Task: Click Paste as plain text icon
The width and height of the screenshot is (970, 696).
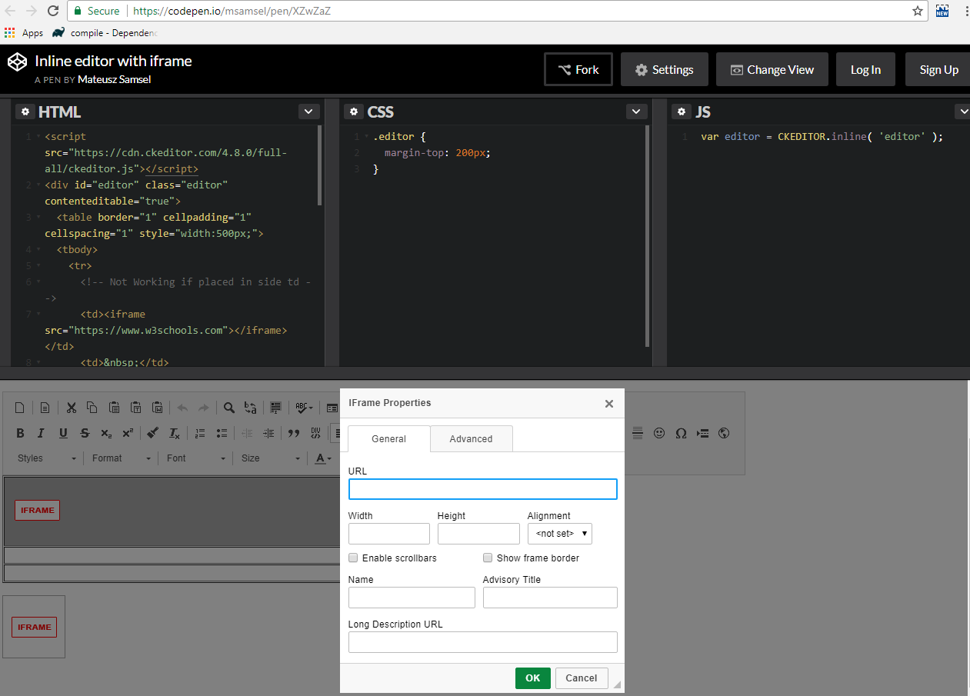Action: coord(135,408)
